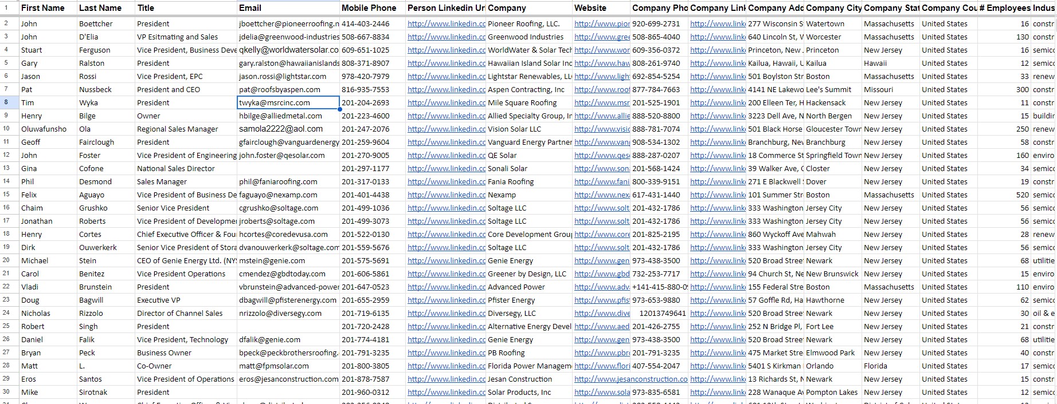The image size is (1057, 404).
Task: Open LinkedIn link in John Boettcher's row
Action: 447,24
